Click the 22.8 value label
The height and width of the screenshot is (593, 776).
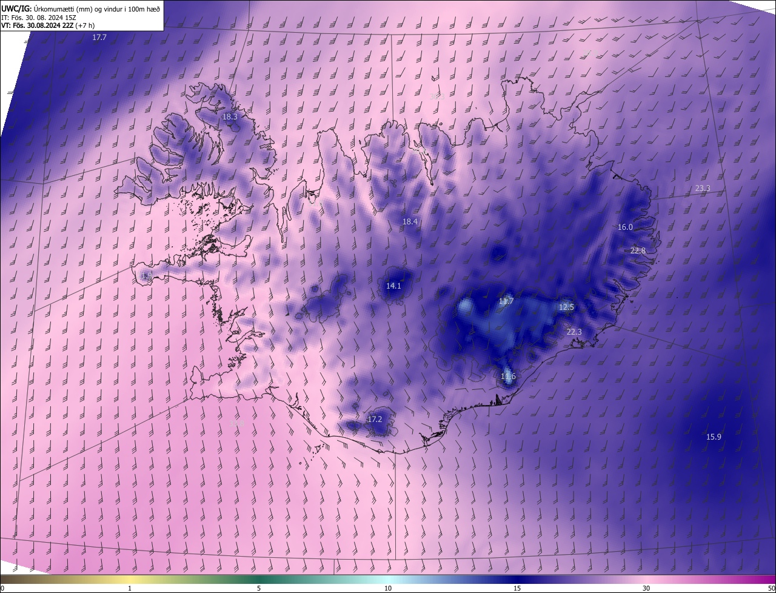[638, 251]
